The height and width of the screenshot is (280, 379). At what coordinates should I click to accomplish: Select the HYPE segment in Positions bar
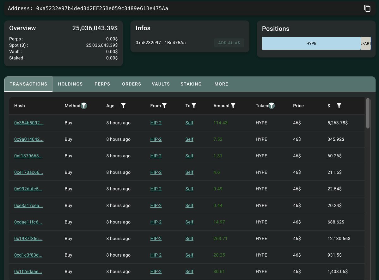click(x=311, y=44)
